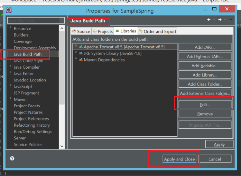Select Resource in the properties tree
Screen dimensions: 241x176
click(22, 29)
